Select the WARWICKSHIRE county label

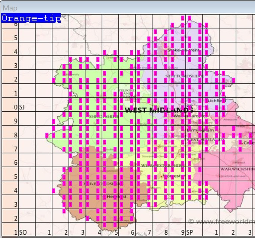pos(237,169)
